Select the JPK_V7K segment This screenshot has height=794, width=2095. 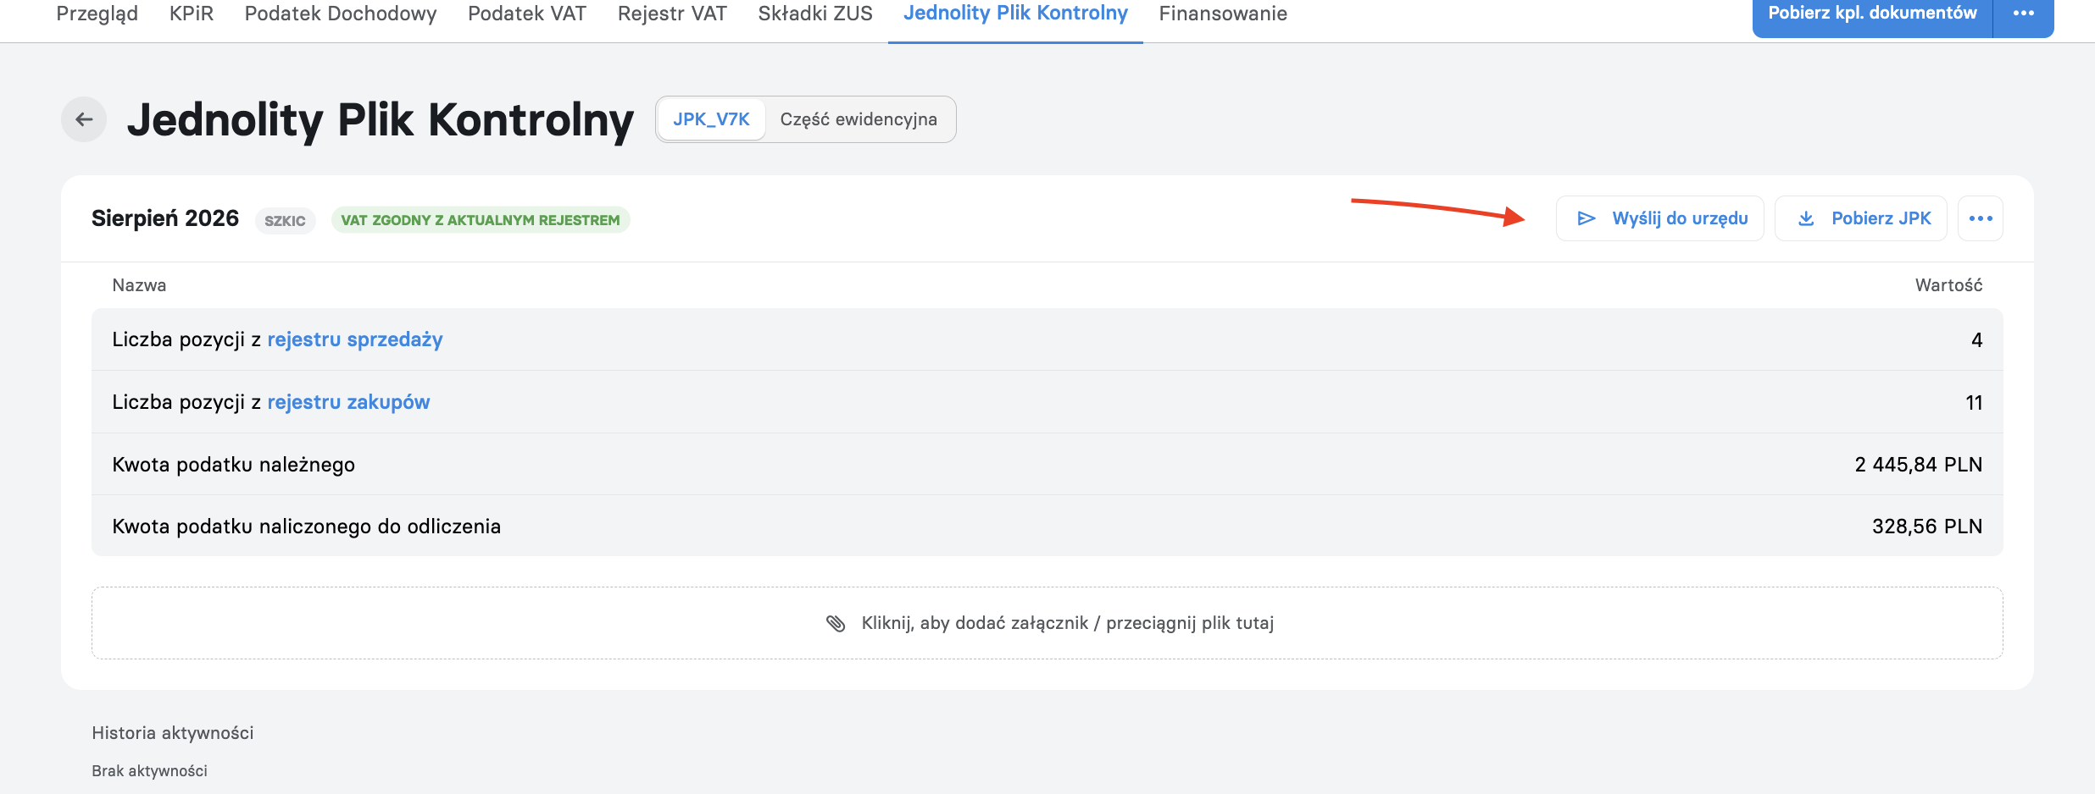click(711, 119)
